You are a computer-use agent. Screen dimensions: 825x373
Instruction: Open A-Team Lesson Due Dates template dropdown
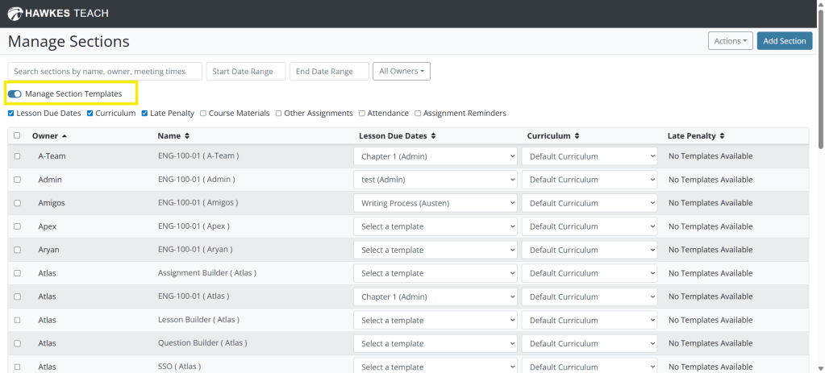(435, 156)
